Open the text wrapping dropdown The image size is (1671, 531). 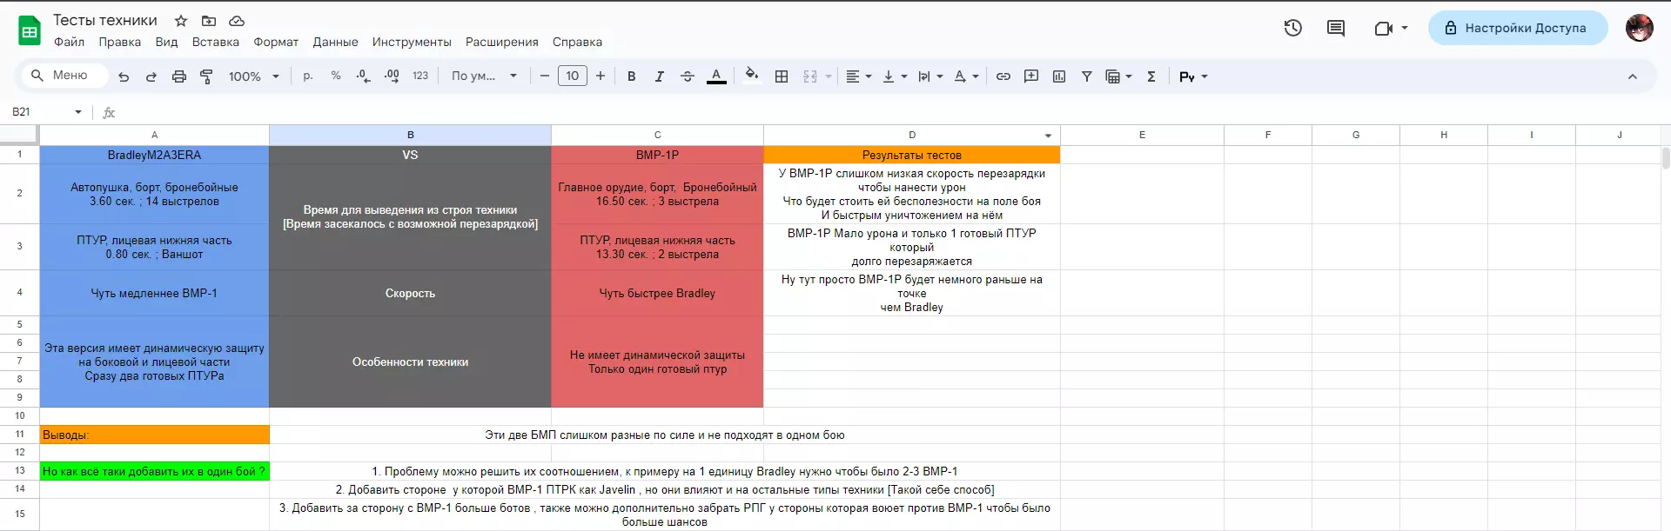tap(930, 76)
